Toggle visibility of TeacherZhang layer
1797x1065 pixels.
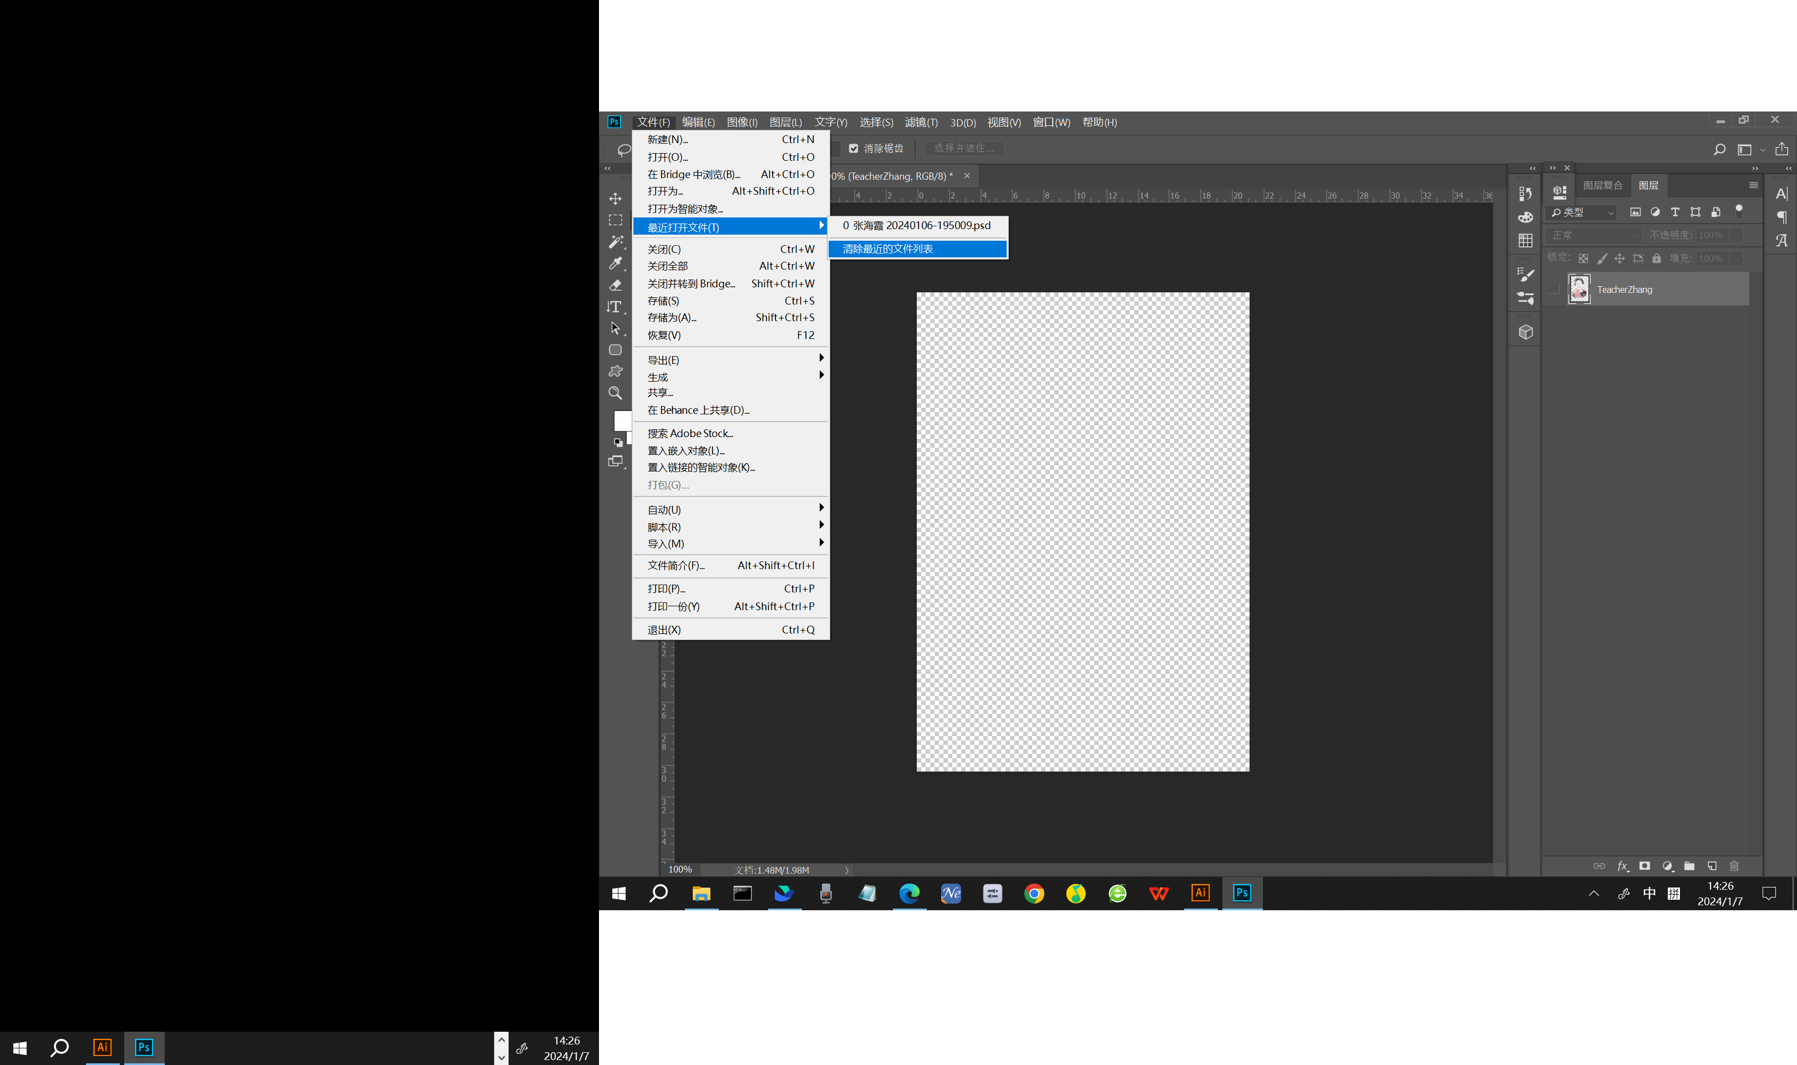pyautogui.click(x=1554, y=289)
